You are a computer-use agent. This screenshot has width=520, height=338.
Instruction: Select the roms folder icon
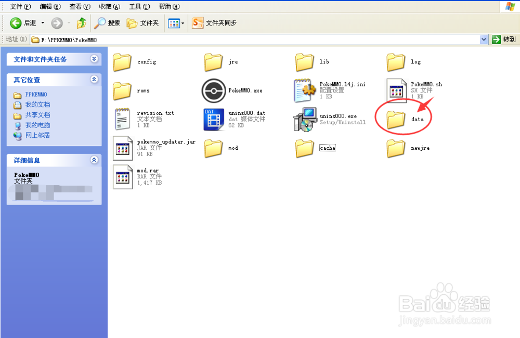click(x=122, y=90)
